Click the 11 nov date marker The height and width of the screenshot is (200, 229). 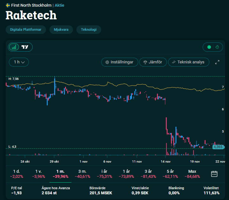137,162
